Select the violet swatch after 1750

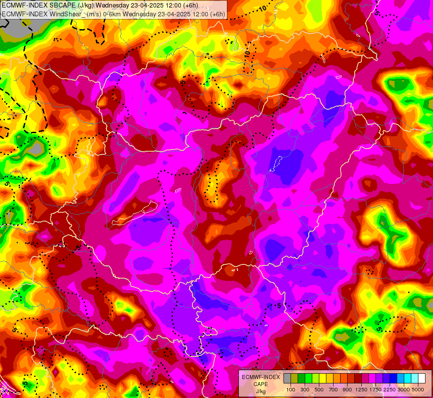coord(379,378)
